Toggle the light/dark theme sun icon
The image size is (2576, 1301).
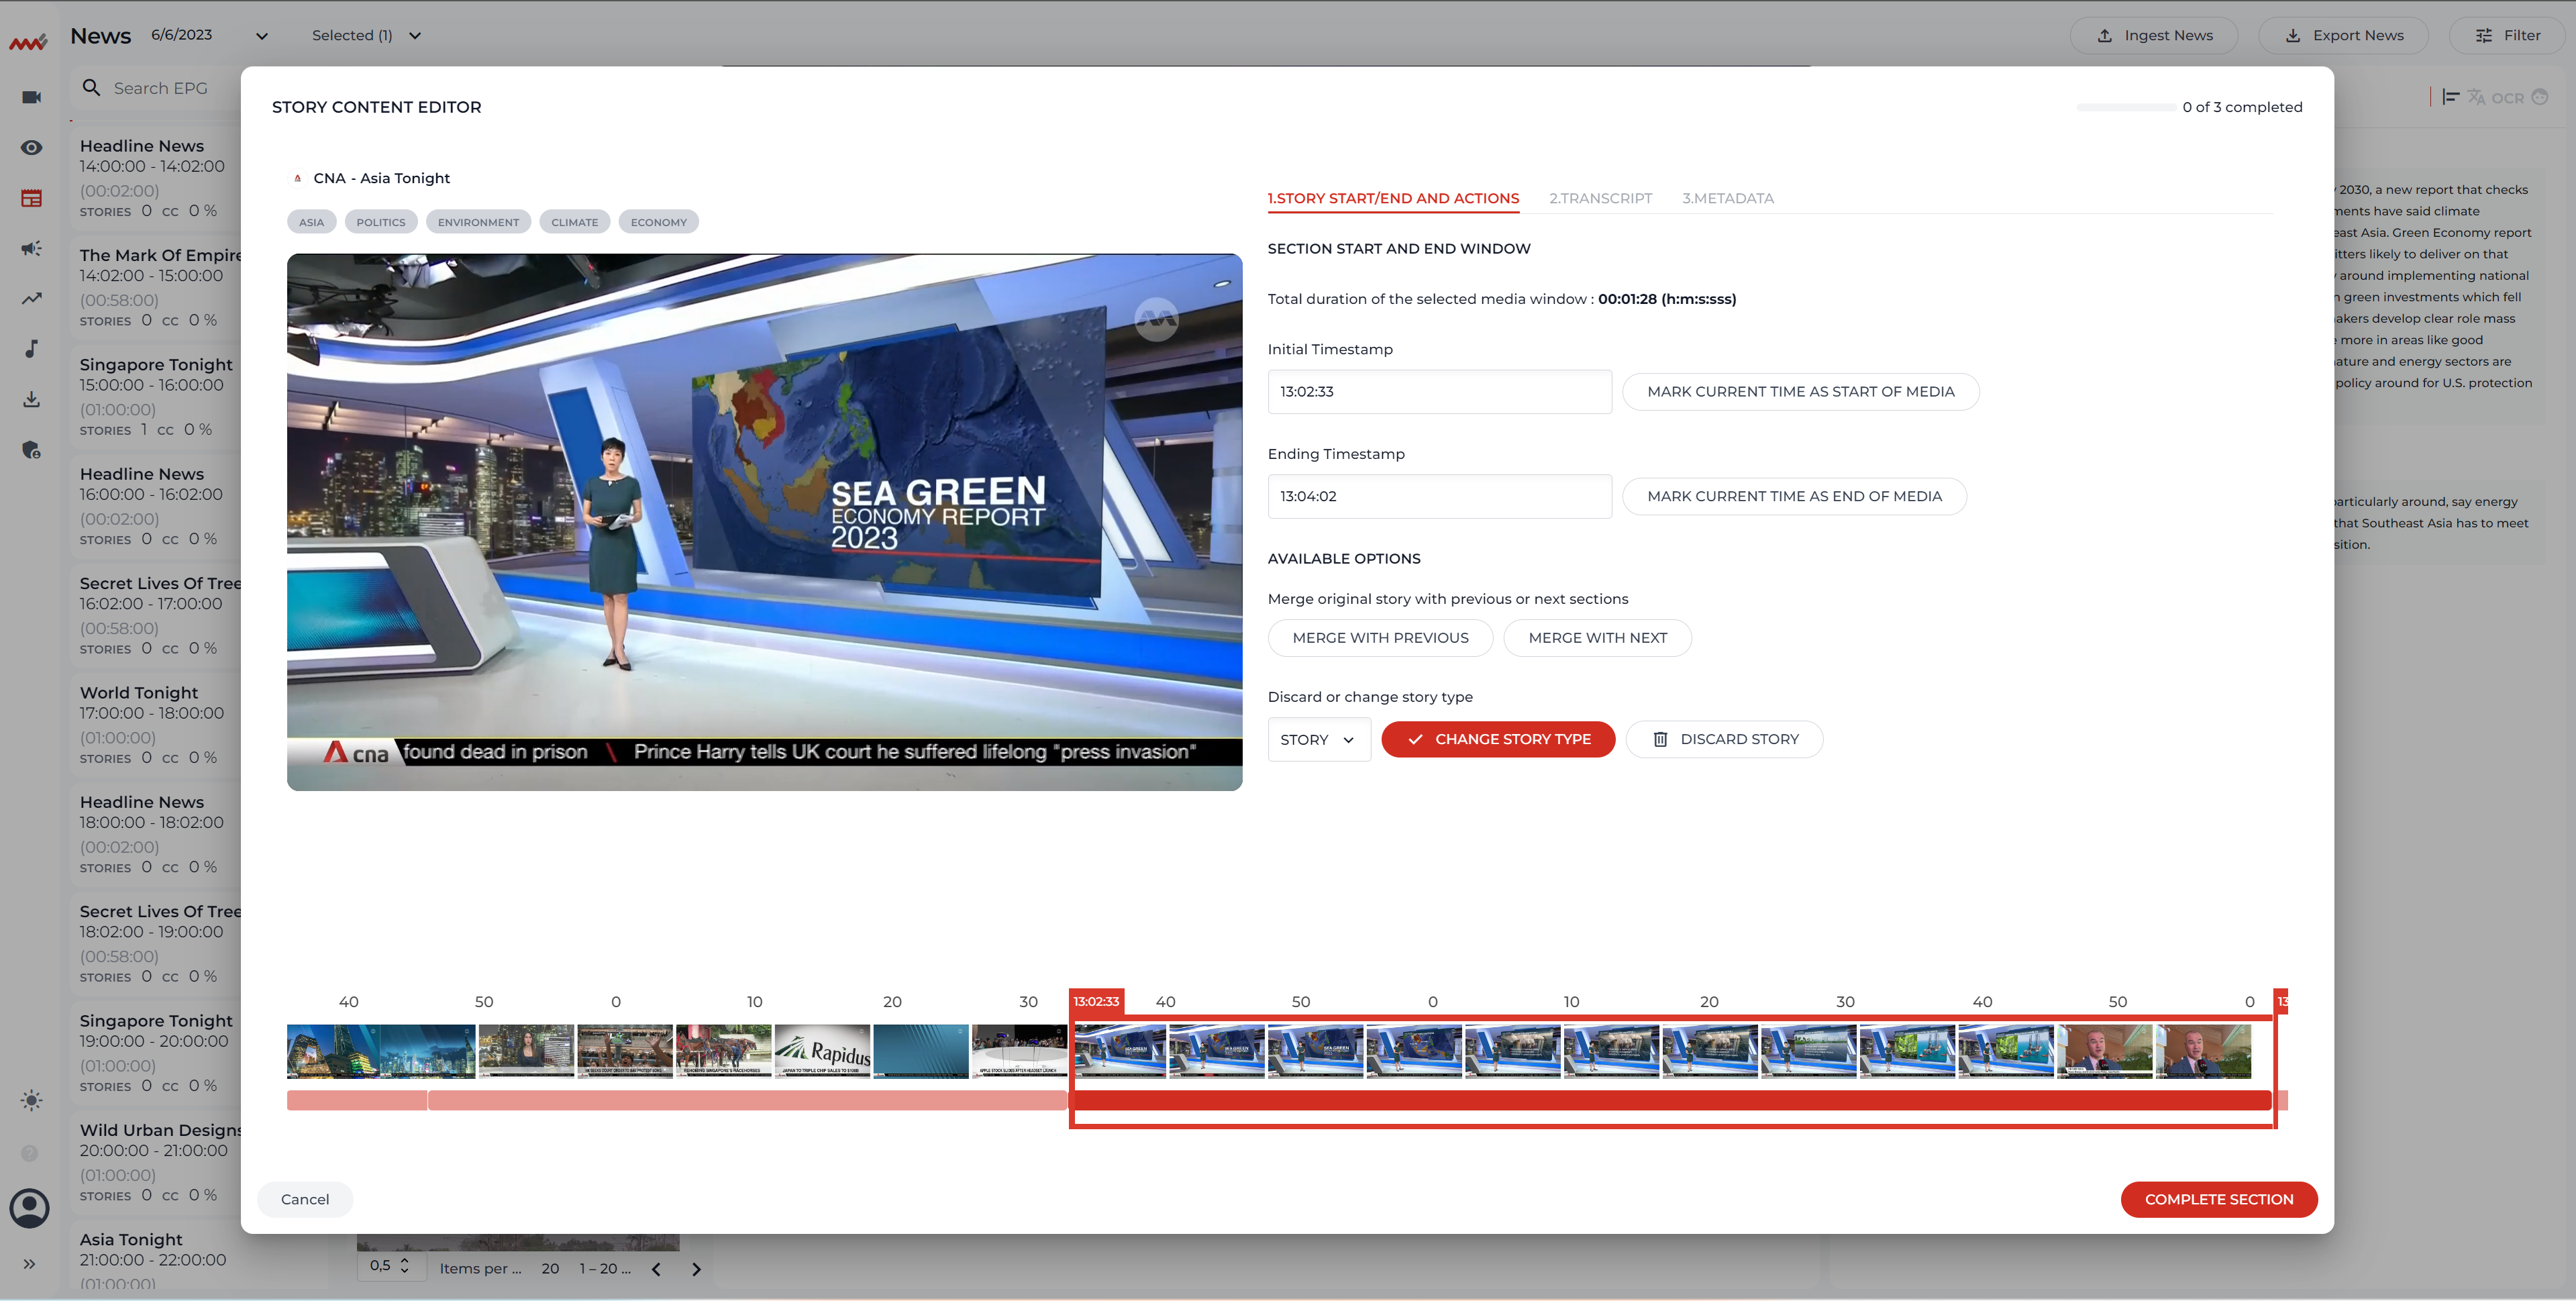[31, 1100]
